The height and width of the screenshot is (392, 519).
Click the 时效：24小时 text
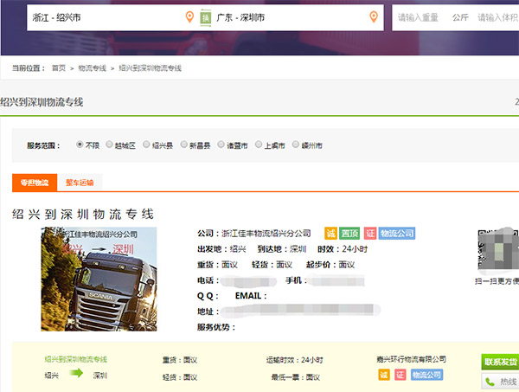pos(343,249)
